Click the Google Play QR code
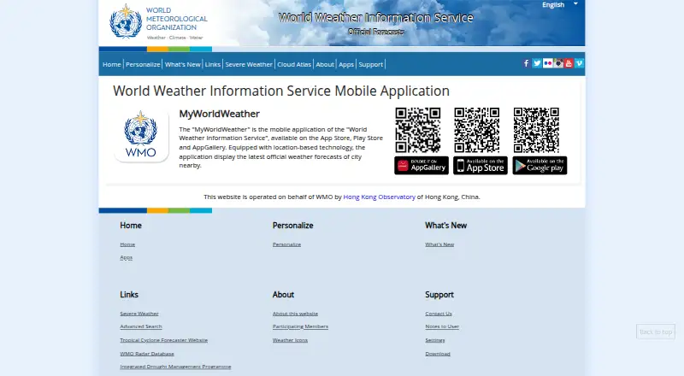684x376 pixels. tap(536, 130)
